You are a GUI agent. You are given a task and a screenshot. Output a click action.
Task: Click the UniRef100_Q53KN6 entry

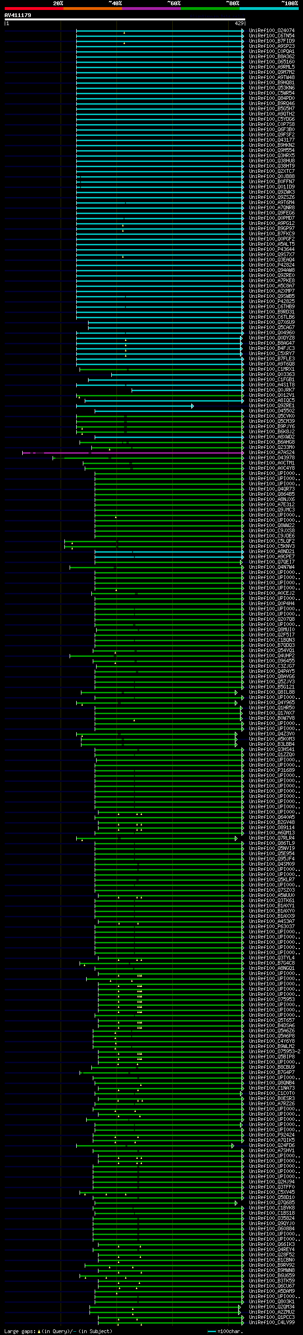(271, 88)
